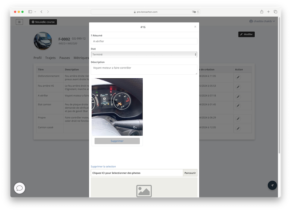Expand the Etat dropdown showing Terminé
Screen dimensions: 291x211
coord(144,54)
